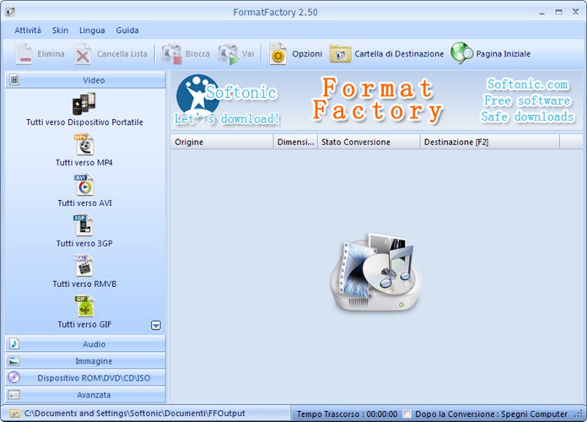Select the Tutti verso RMVB icon
587x422 pixels.
point(84,266)
